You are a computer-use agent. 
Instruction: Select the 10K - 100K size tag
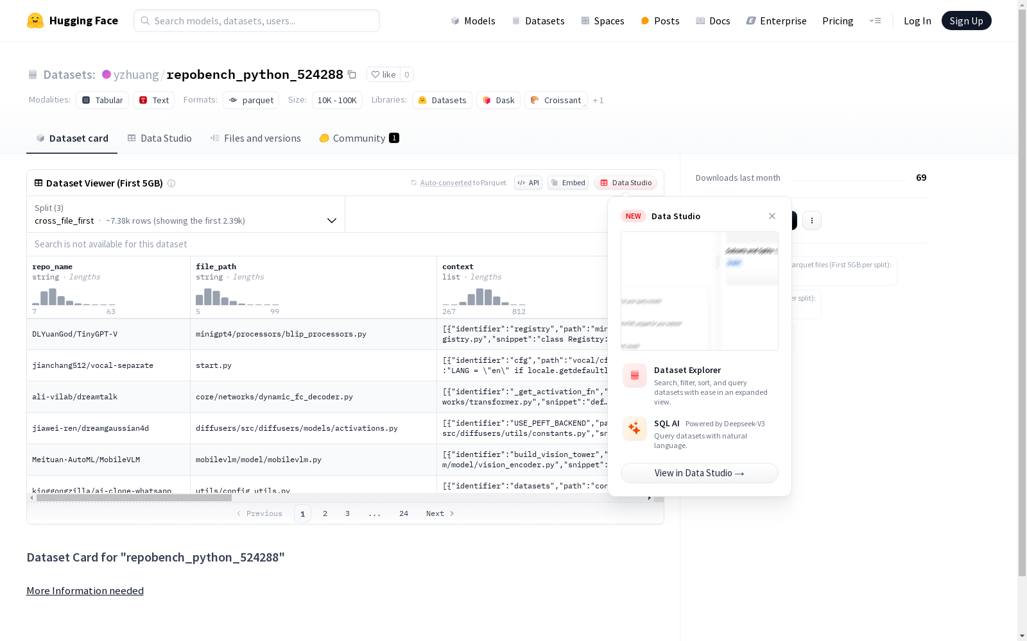337,100
